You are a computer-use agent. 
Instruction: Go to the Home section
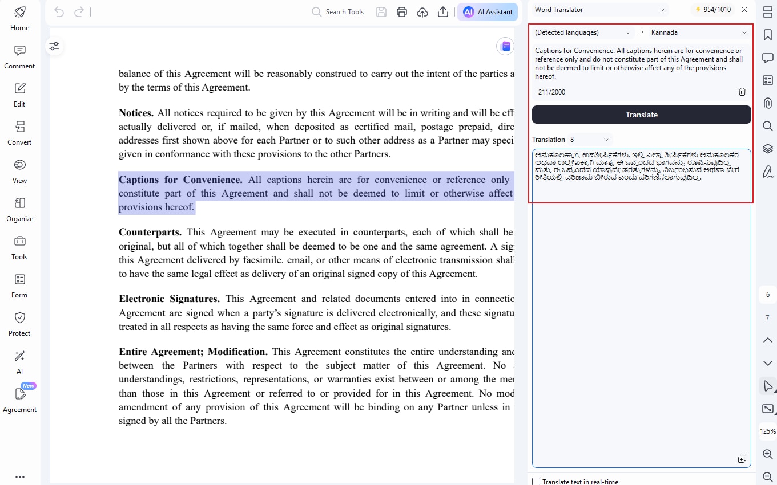pos(19,19)
